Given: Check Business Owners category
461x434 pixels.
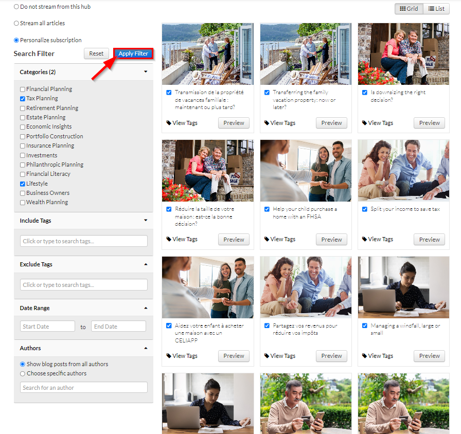Looking at the screenshot, I should (22, 193).
